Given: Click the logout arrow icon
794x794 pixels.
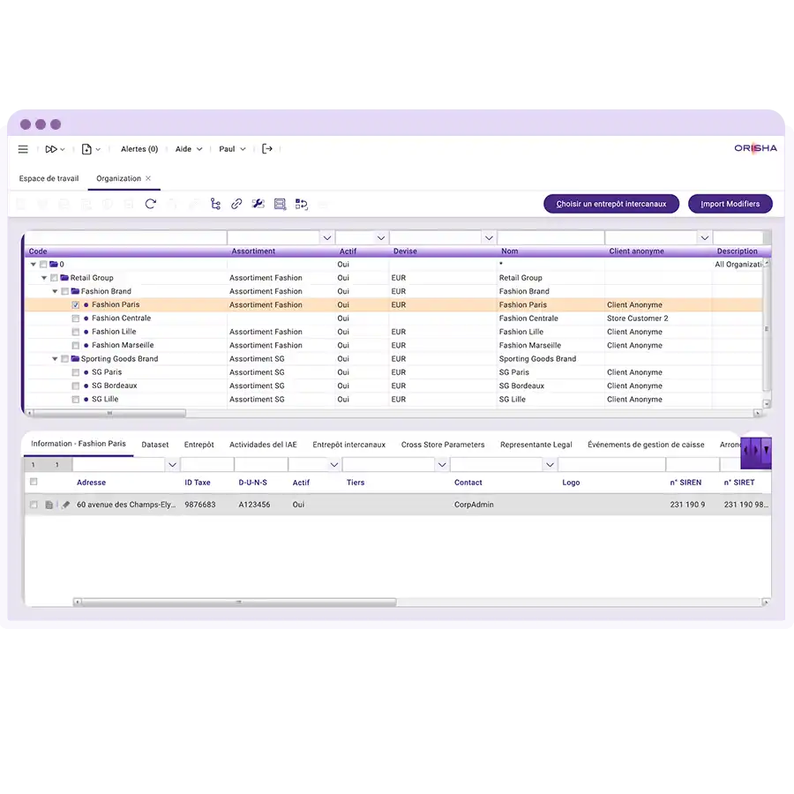Looking at the screenshot, I should coord(267,149).
